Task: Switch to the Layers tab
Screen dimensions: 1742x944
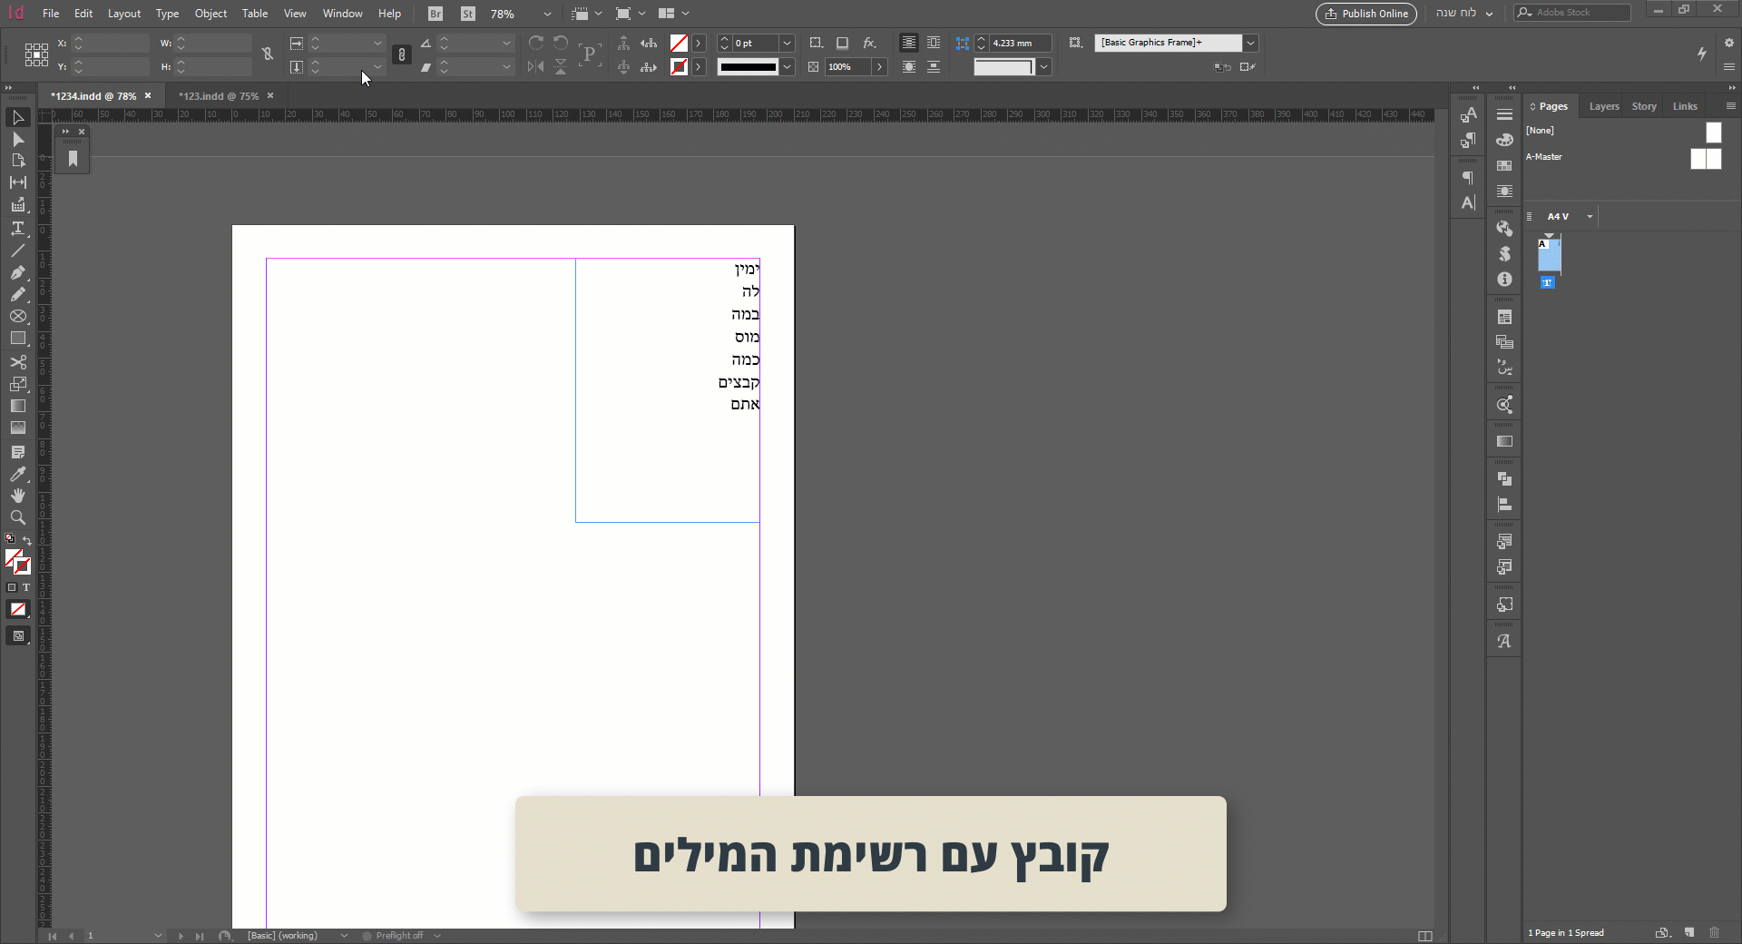Action: coord(1603,106)
